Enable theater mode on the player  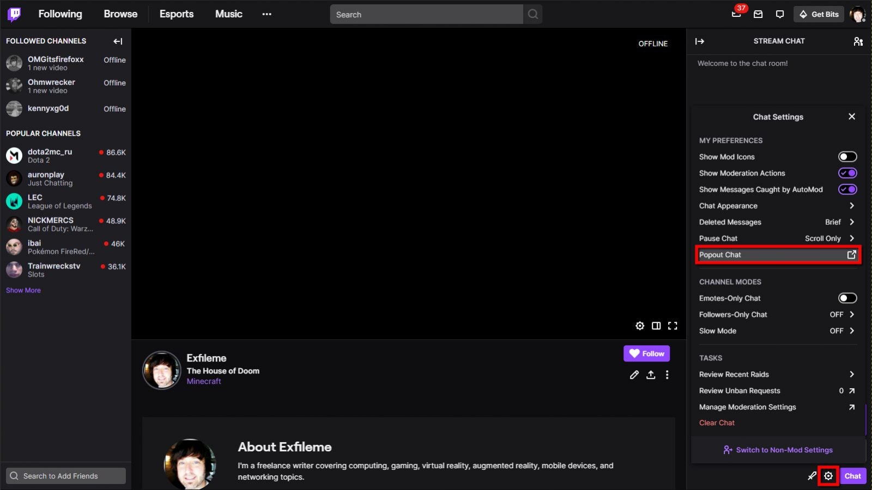(x=656, y=325)
